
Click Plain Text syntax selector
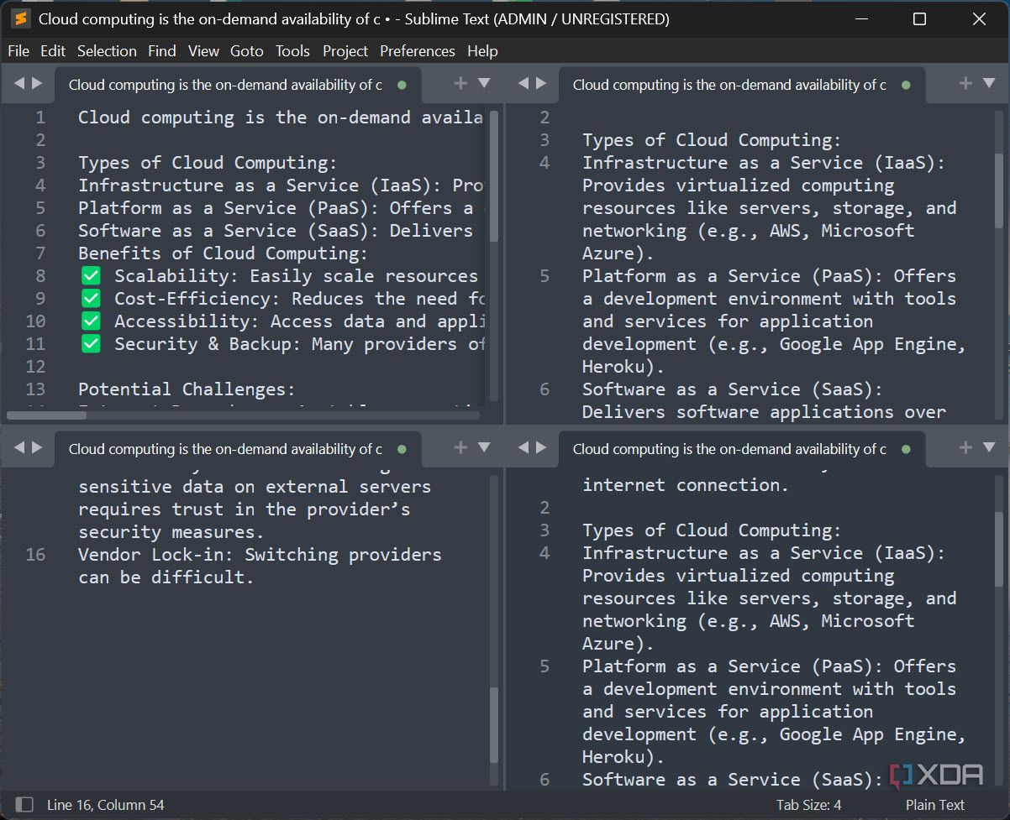pos(934,805)
